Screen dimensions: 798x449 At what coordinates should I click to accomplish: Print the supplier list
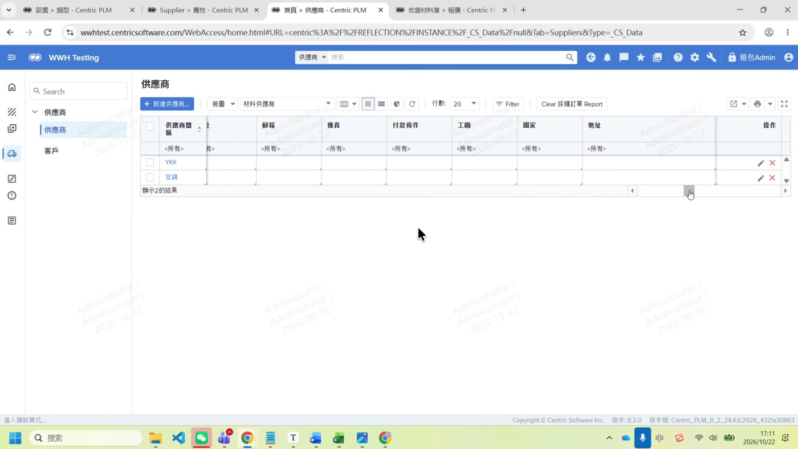[758, 104]
